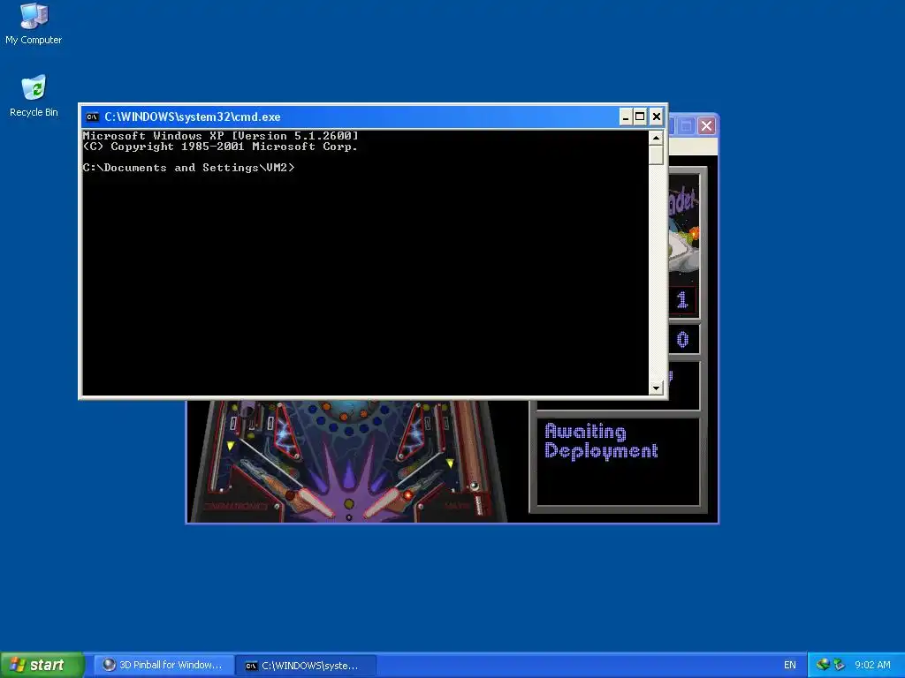Minimize the cmd.exe window

point(626,117)
